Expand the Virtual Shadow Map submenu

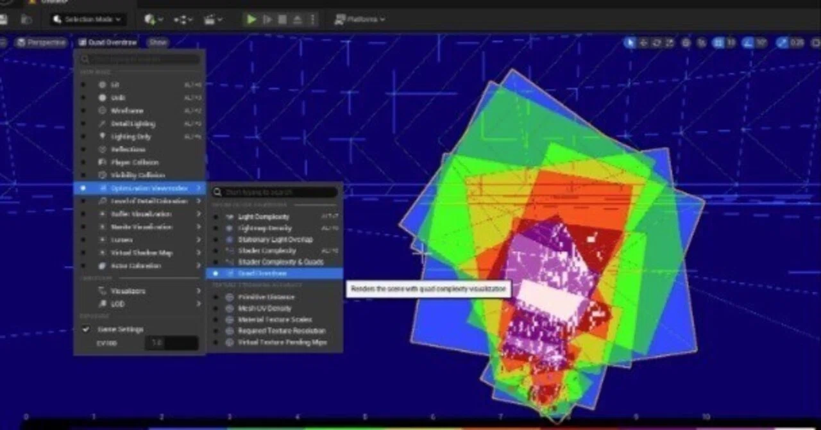[x=139, y=252]
